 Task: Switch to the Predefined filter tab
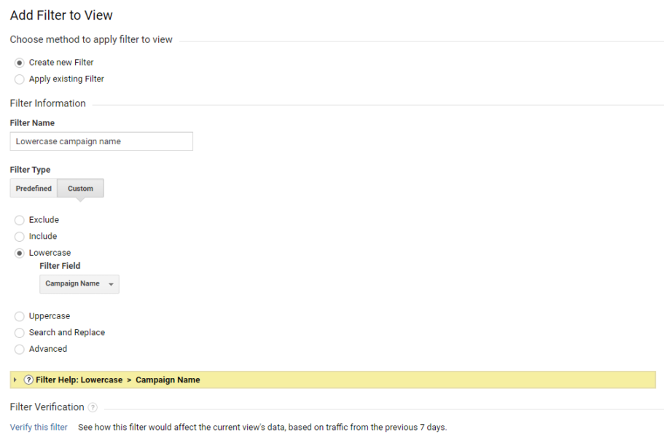[x=33, y=187]
